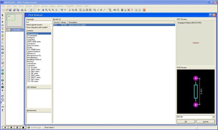Image resolution: width=218 pixels, height=130 pixels.
Task: Click the vertical mirror arrow icon
Action: pos(2,110)
